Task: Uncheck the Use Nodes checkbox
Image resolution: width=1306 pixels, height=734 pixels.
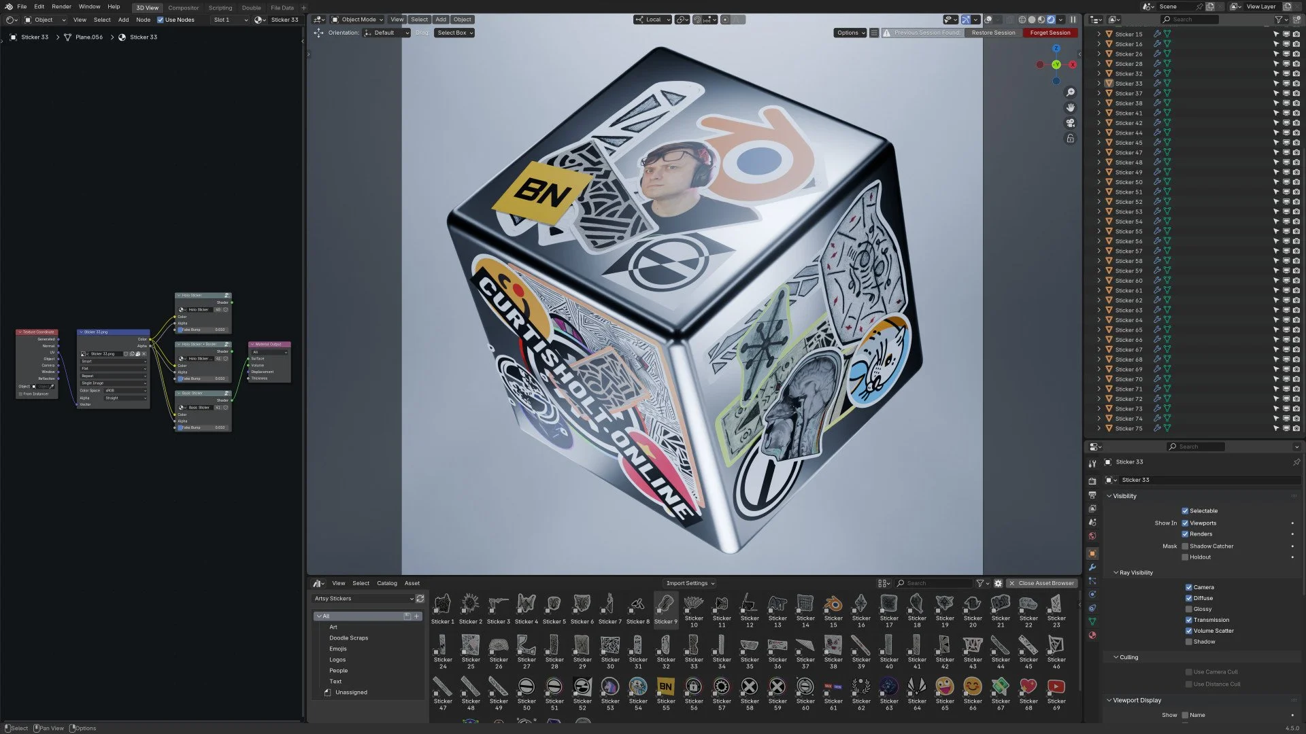Action: pyautogui.click(x=161, y=20)
